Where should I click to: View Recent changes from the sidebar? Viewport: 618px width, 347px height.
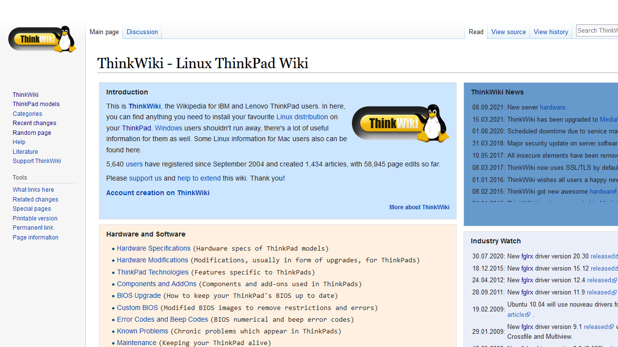(35, 123)
